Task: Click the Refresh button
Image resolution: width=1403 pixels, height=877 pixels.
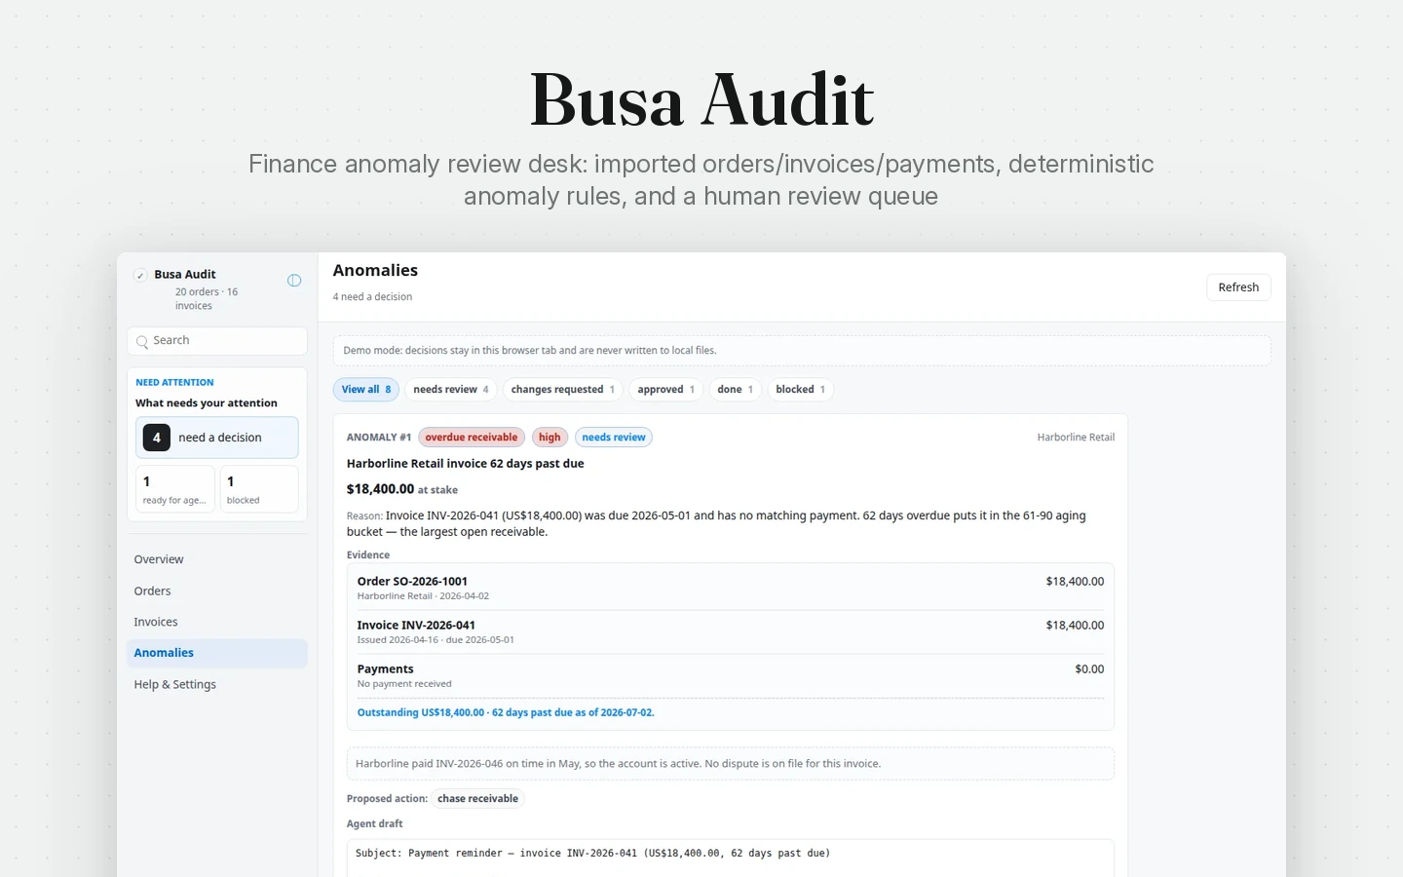Action: (1238, 287)
